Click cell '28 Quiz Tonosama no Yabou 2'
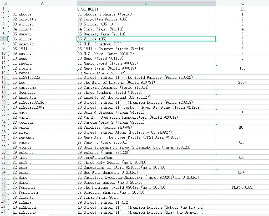This screenshot has height=216, width=269. pyautogui.click(x=146, y=147)
